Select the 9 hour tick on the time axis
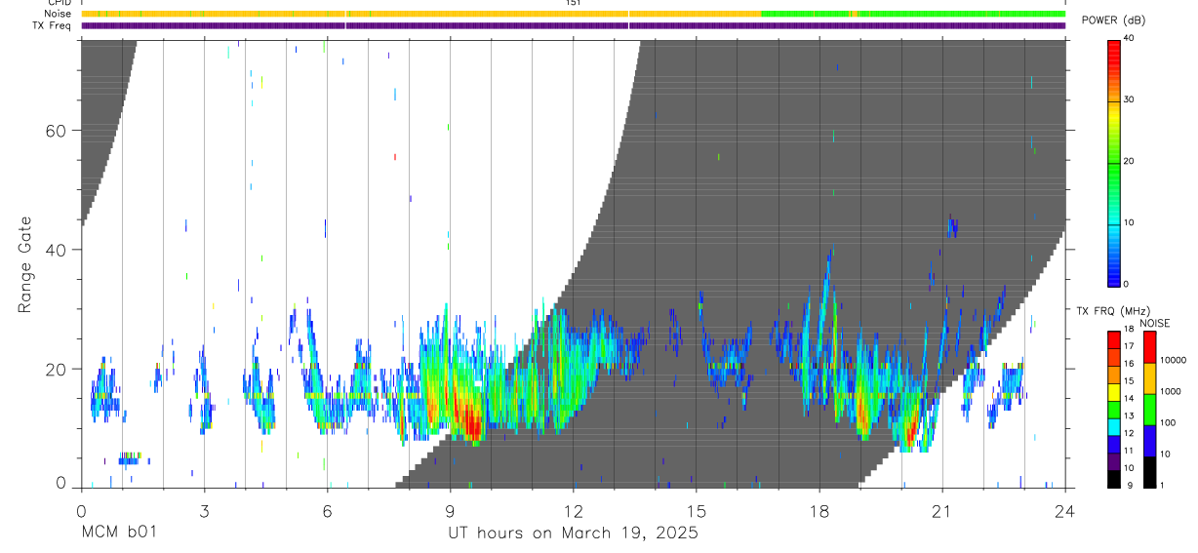Viewport: 1198px width, 553px height. tap(450, 511)
